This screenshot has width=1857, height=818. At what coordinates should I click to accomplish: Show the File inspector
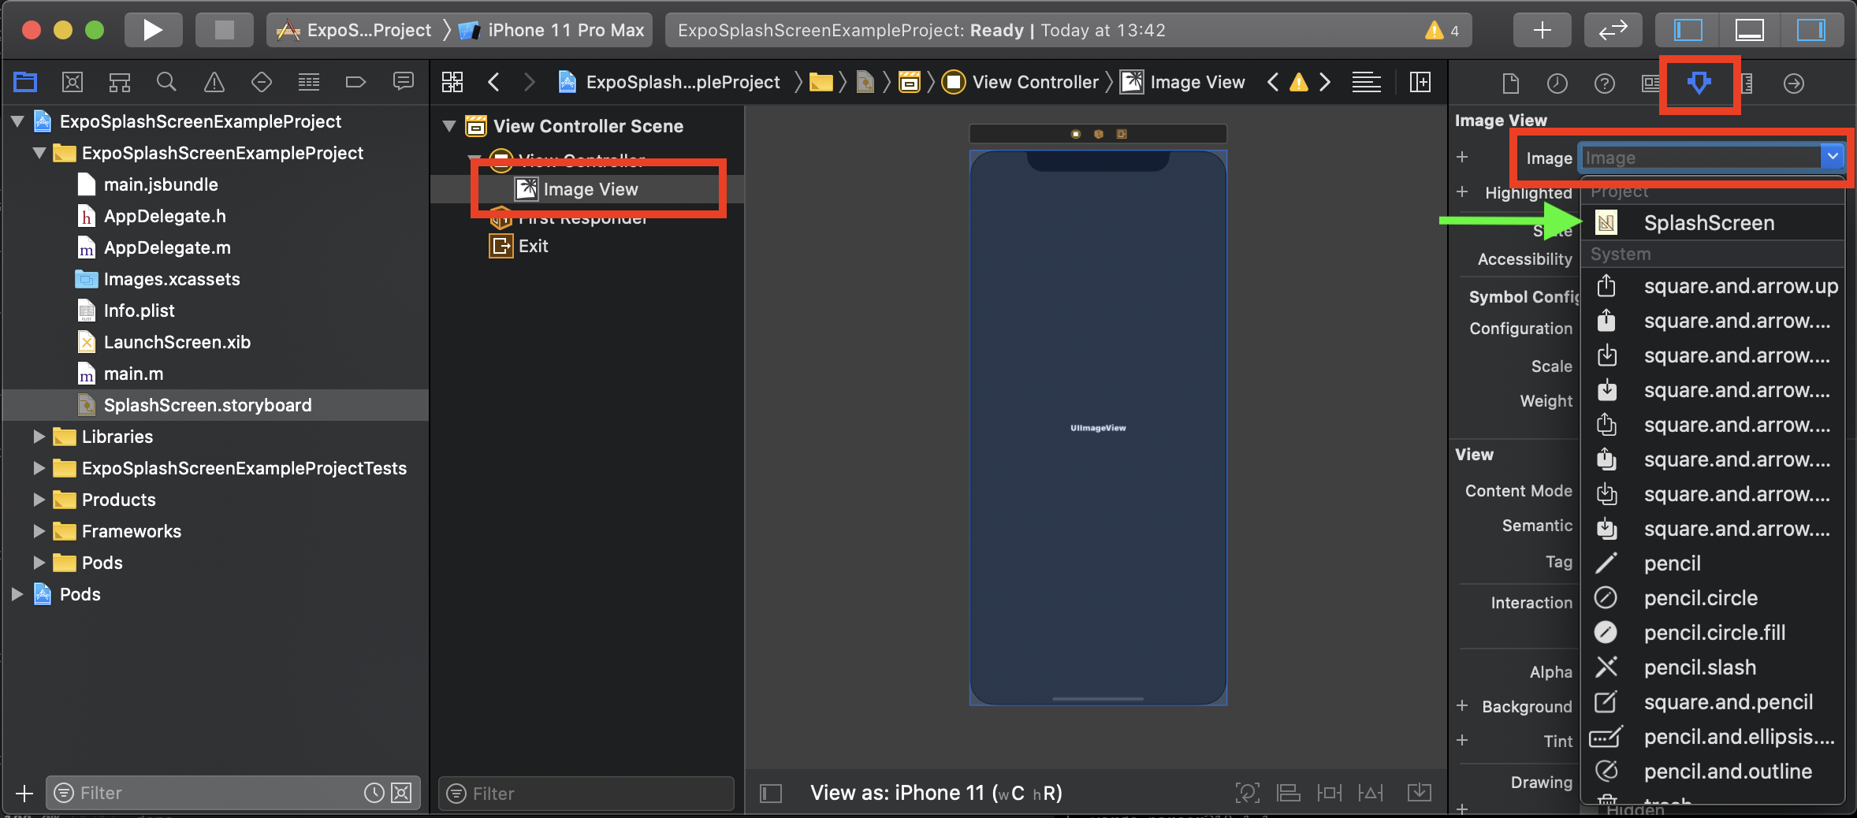tap(1510, 83)
